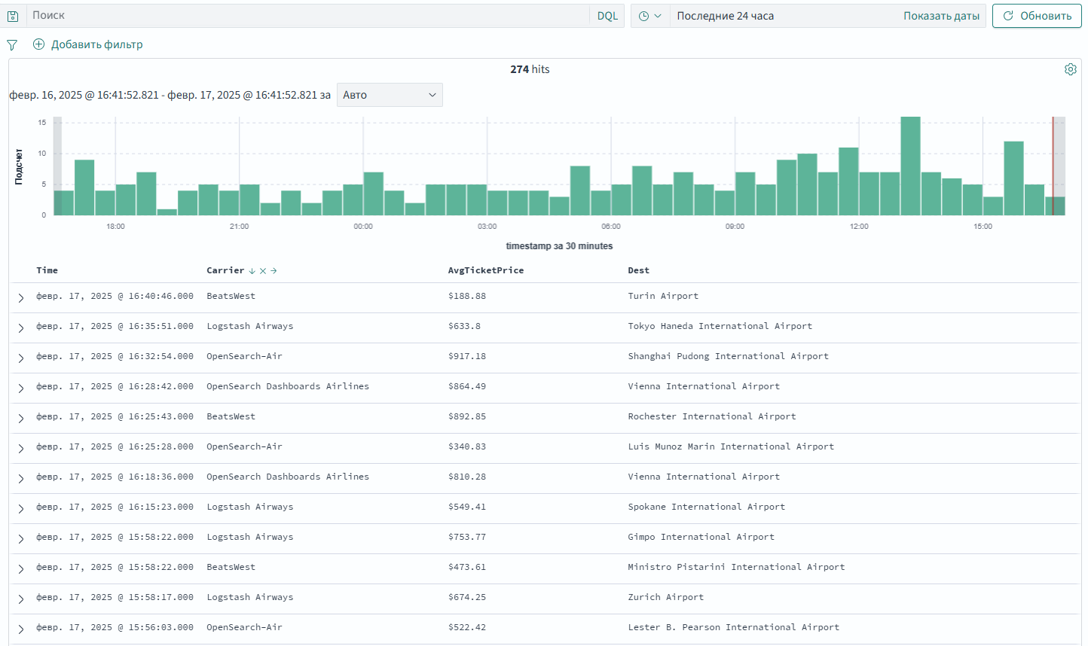Switch query language via DQL
The height and width of the screenshot is (646, 1088).
click(x=607, y=16)
